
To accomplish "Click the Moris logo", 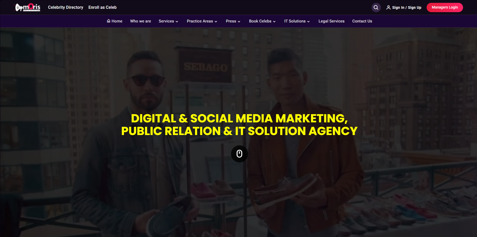I will click(x=27, y=7).
